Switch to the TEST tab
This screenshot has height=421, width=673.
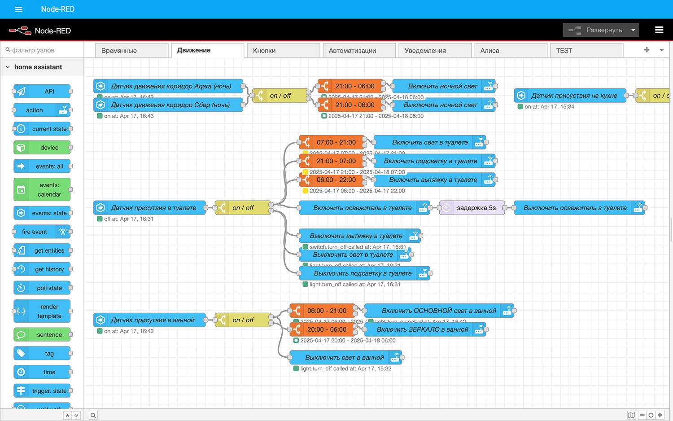point(586,51)
